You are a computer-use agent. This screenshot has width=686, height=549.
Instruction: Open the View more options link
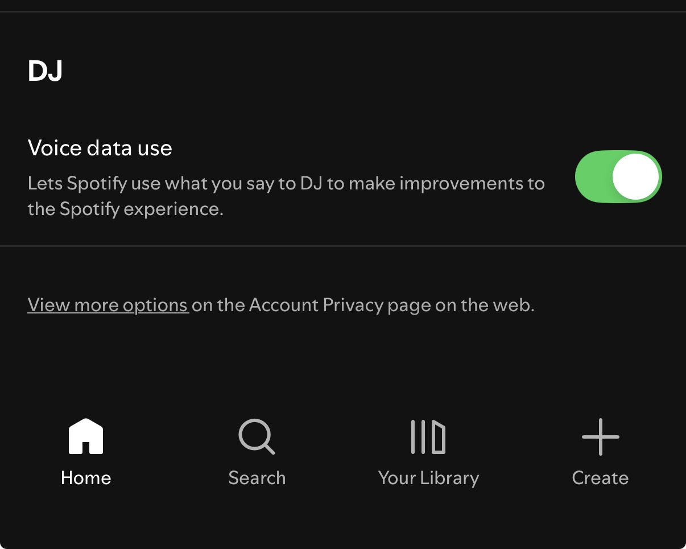coord(108,306)
